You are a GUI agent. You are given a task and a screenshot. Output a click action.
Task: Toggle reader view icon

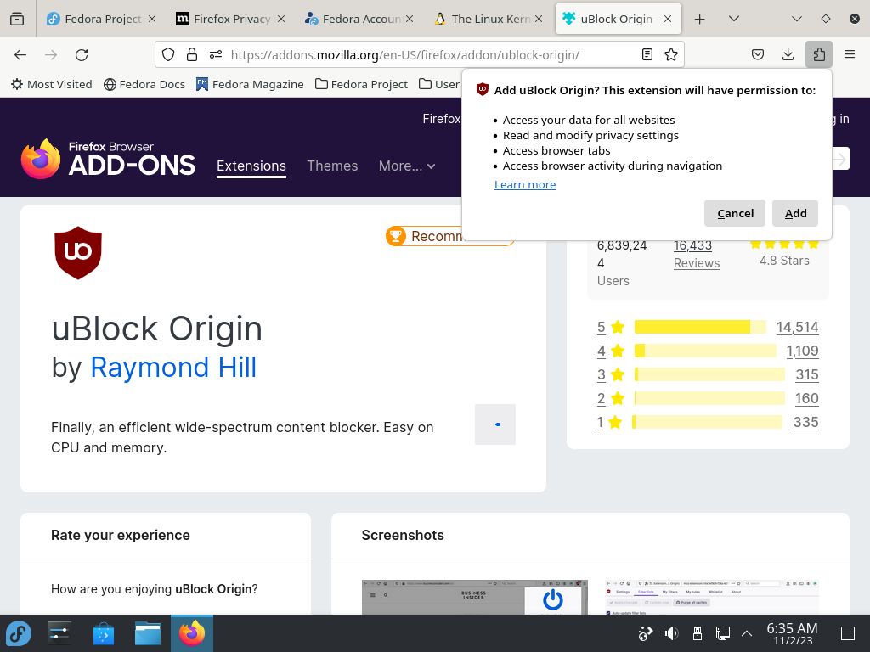(647, 54)
